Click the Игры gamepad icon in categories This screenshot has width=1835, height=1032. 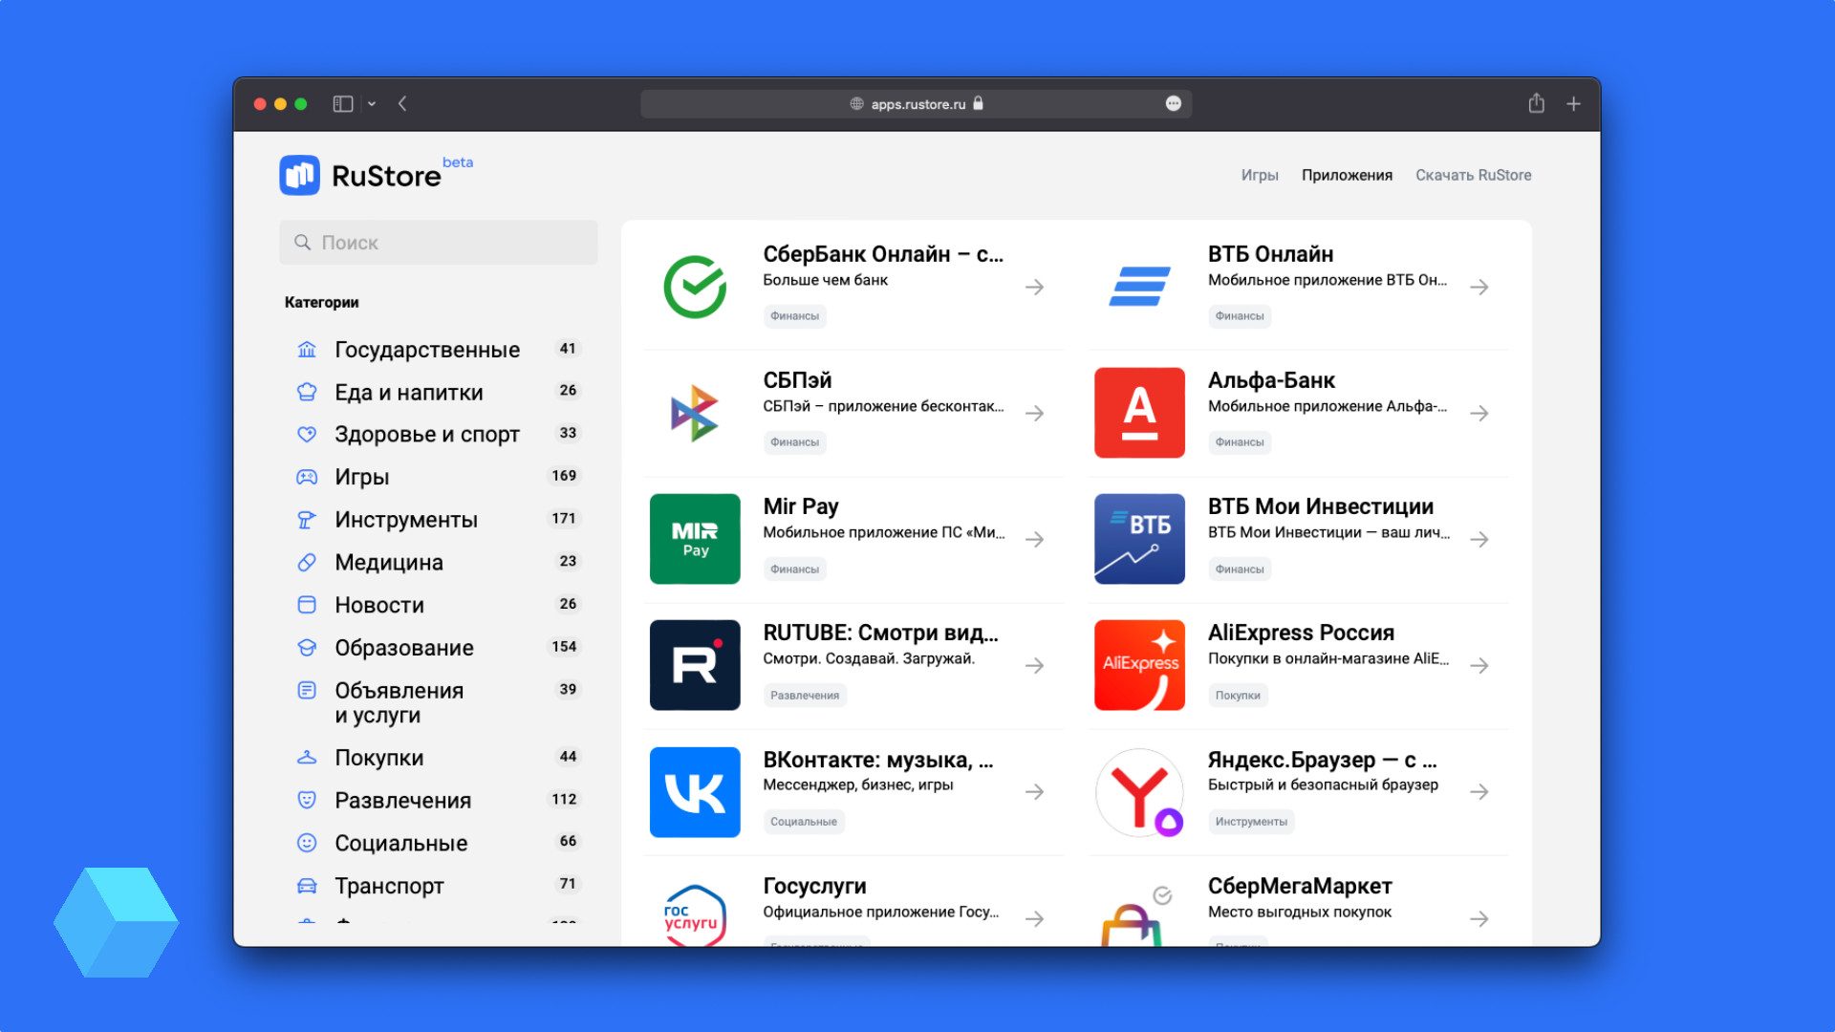coord(307,477)
